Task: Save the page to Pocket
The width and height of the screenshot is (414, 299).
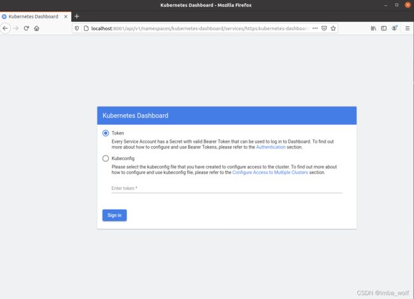Action: 324,28
